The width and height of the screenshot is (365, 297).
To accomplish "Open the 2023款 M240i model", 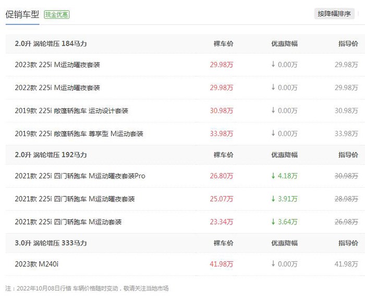I will 36,264.
